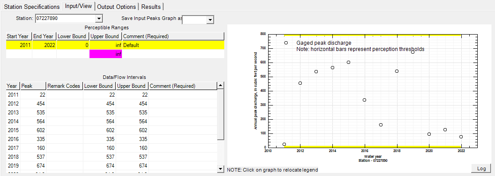
Task: Click data table Year column header
Action: (13, 86)
